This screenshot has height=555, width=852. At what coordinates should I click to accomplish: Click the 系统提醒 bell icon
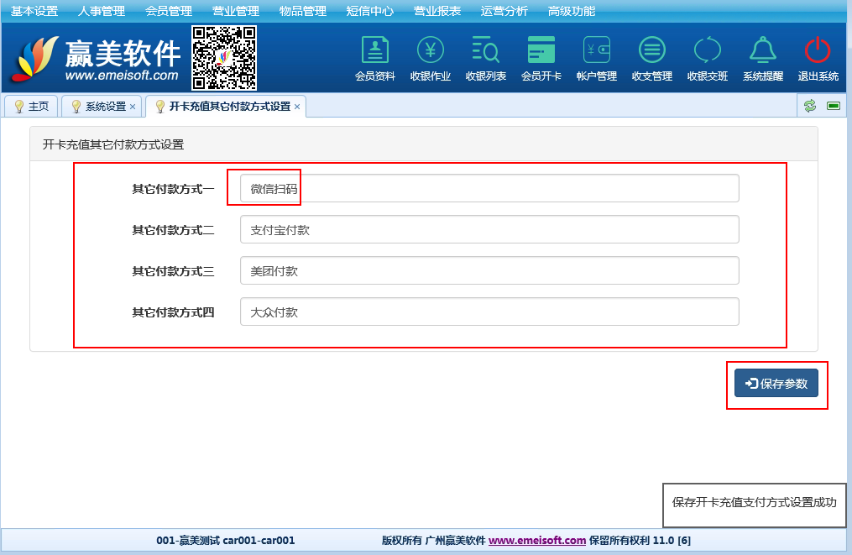[x=762, y=58]
